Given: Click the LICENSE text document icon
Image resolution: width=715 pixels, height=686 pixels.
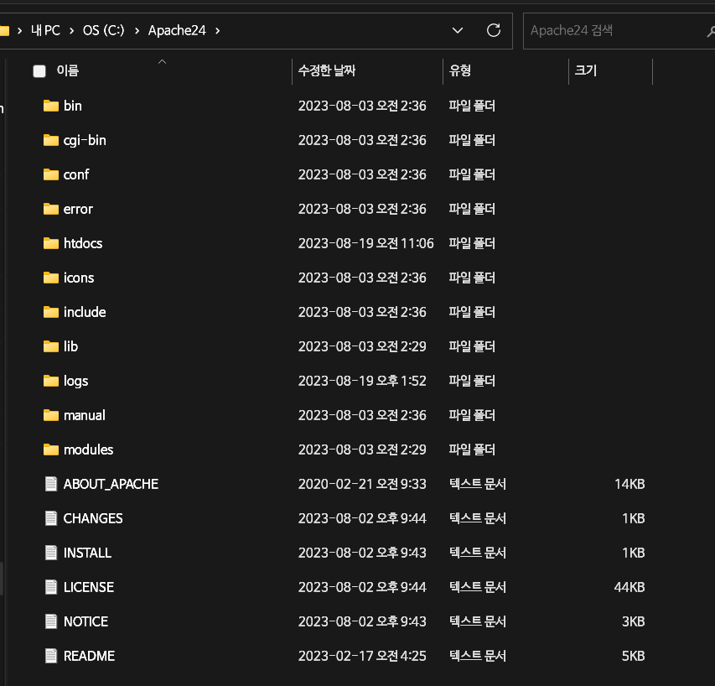Looking at the screenshot, I should click(x=51, y=587).
